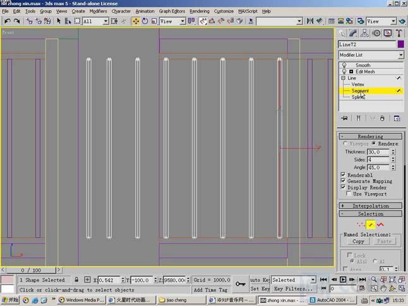Click the Redo arrow icon
This screenshot has height=306, width=408.
point(16,21)
